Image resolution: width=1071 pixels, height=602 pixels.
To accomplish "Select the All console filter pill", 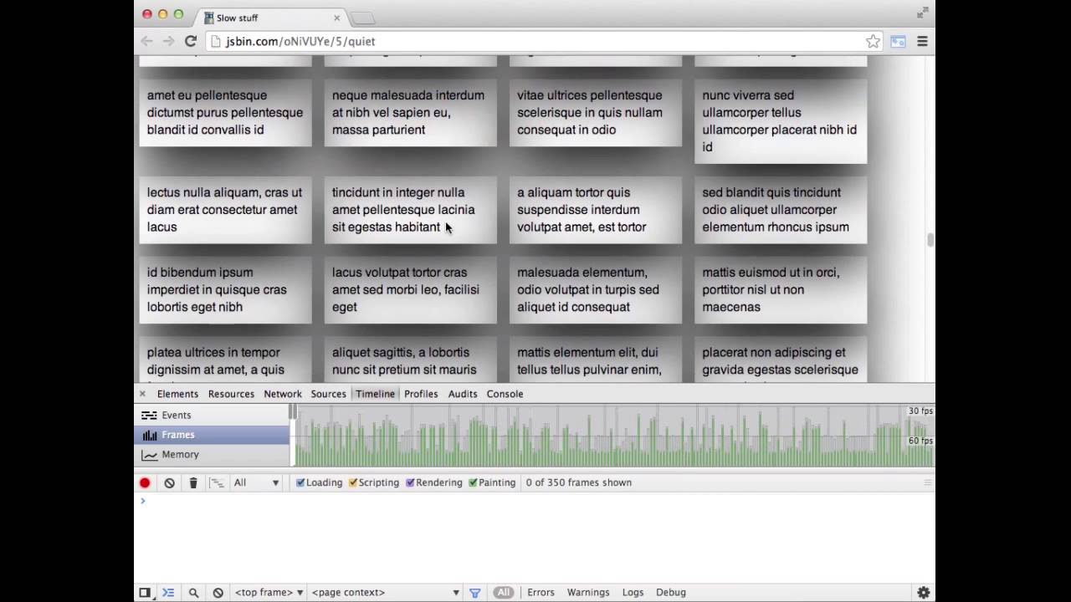I will (503, 592).
